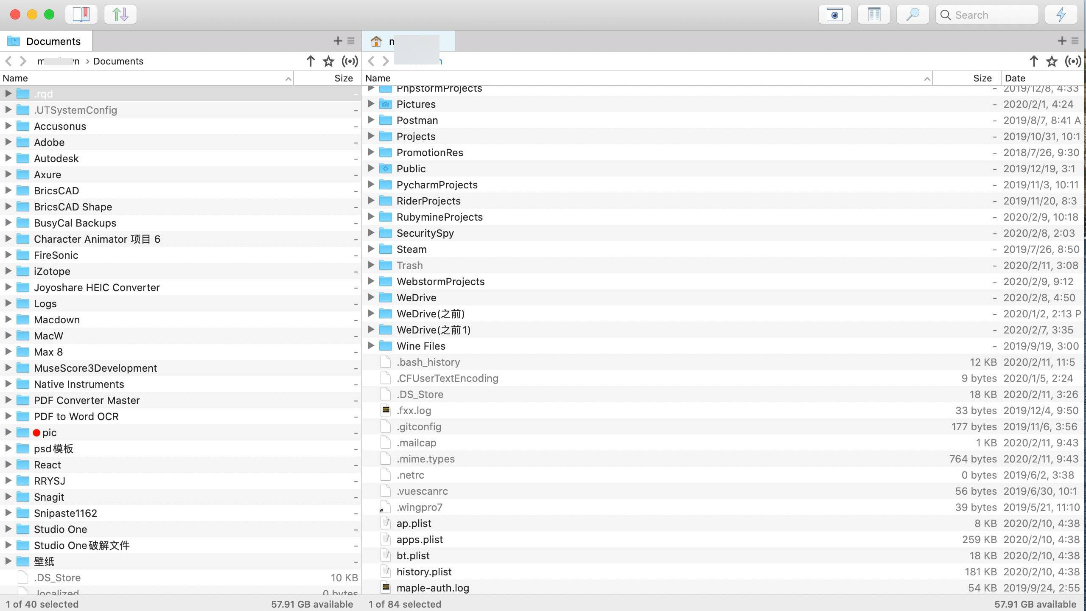Click the star favorite icon in right pane
Screen dimensions: 1086x611
click(x=1052, y=62)
